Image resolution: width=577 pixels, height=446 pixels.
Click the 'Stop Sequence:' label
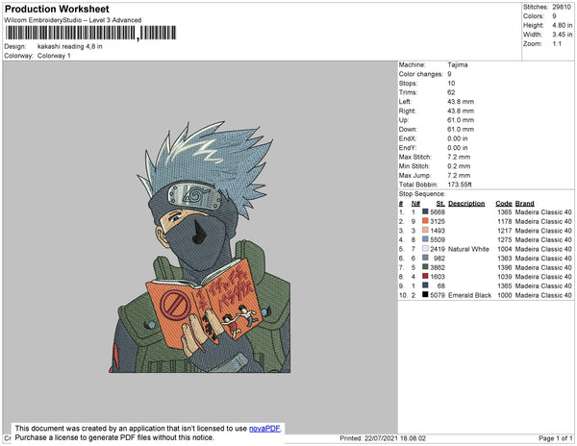[422, 194]
